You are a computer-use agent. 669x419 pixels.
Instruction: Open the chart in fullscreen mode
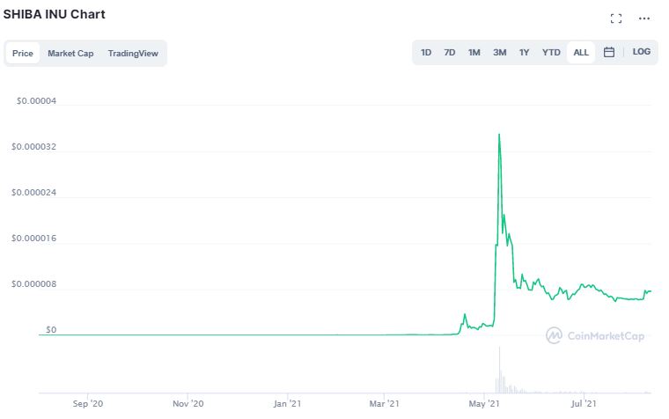[x=615, y=18]
